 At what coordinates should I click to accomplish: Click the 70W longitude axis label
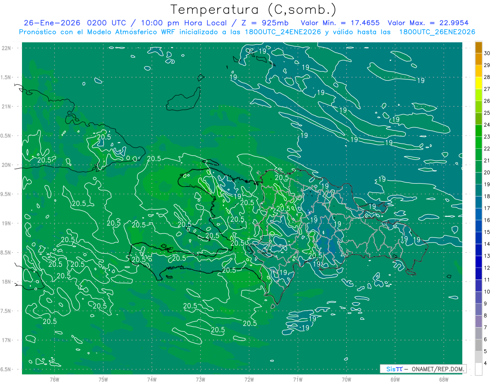pyautogui.click(x=347, y=379)
